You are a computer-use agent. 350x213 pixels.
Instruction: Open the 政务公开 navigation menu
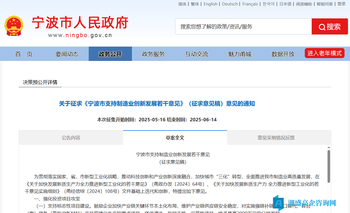pos(110,53)
